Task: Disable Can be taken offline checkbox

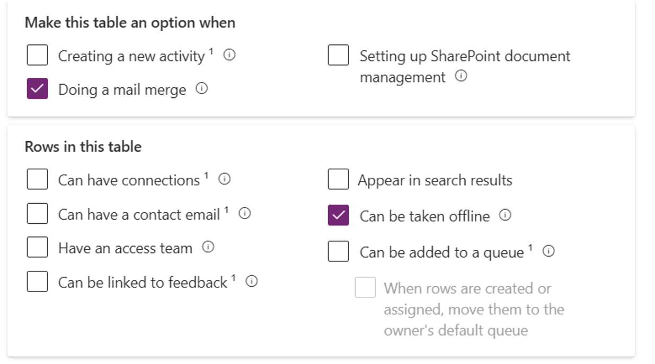Action: pyautogui.click(x=338, y=215)
